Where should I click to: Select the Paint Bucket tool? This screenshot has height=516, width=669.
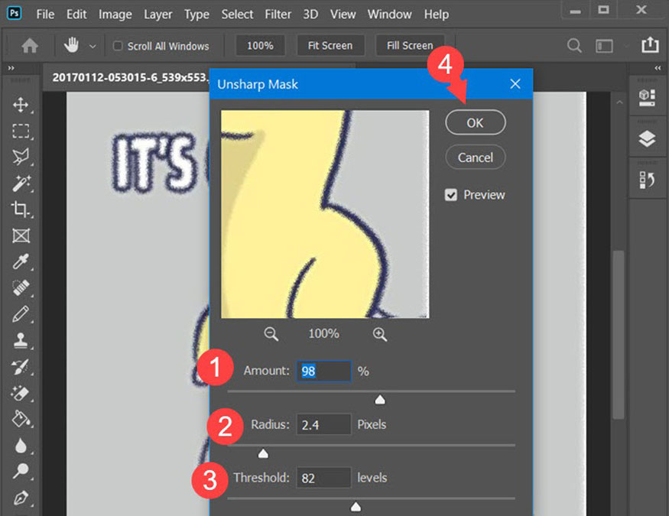[x=21, y=419]
